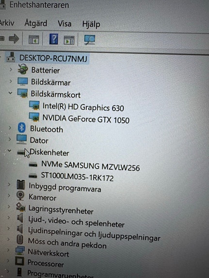Expand the Processorer node
Viewport: 209px width, 278px height.
(x=8, y=261)
